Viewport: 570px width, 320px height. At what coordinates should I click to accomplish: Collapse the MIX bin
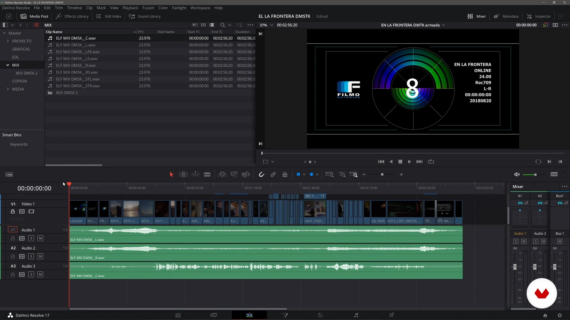8,65
